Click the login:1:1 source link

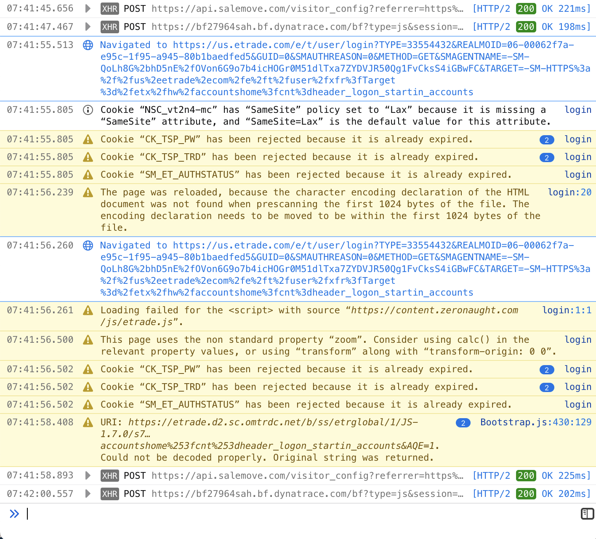tap(567, 310)
